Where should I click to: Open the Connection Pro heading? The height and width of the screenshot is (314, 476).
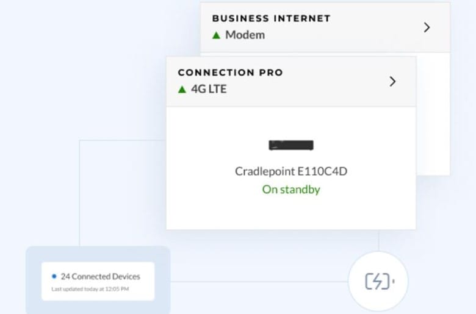pos(230,73)
